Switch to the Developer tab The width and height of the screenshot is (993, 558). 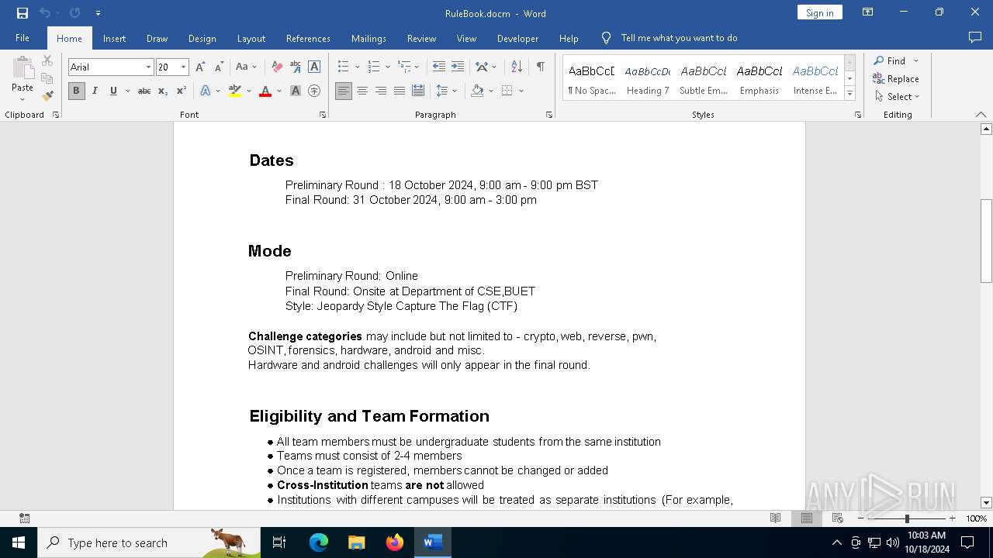pyautogui.click(x=517, y=38)
